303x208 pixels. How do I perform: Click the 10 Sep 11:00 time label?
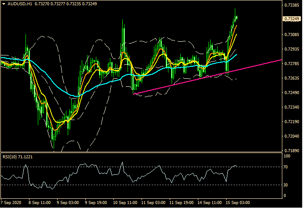[125, 203]
